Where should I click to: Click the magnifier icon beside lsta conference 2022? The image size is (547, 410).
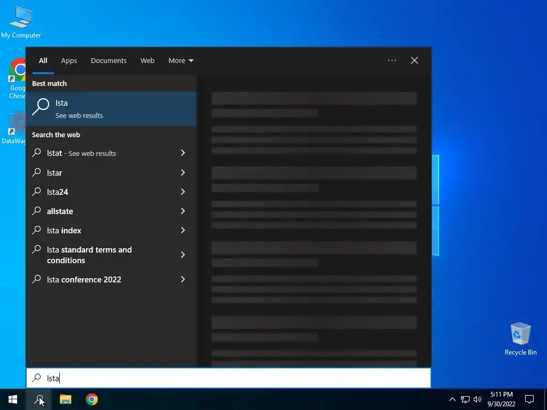[x=37, y=279]
